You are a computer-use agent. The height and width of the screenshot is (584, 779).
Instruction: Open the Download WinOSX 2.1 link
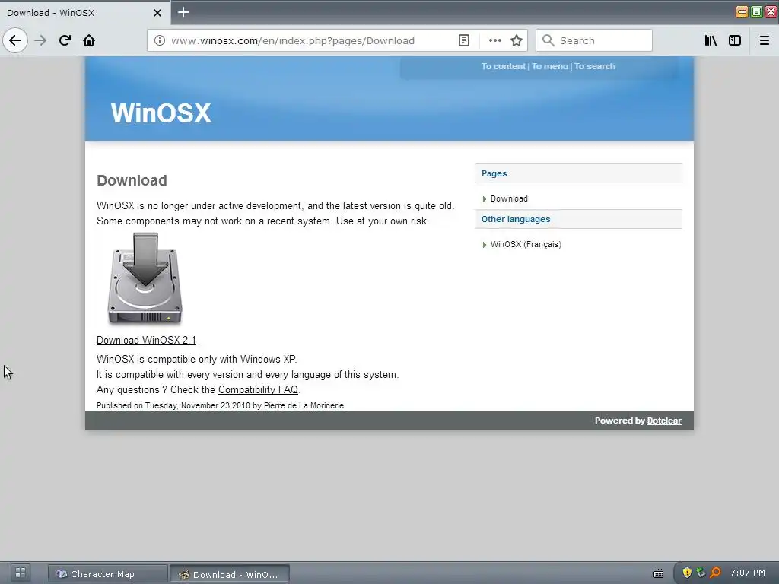click(146, 340)
